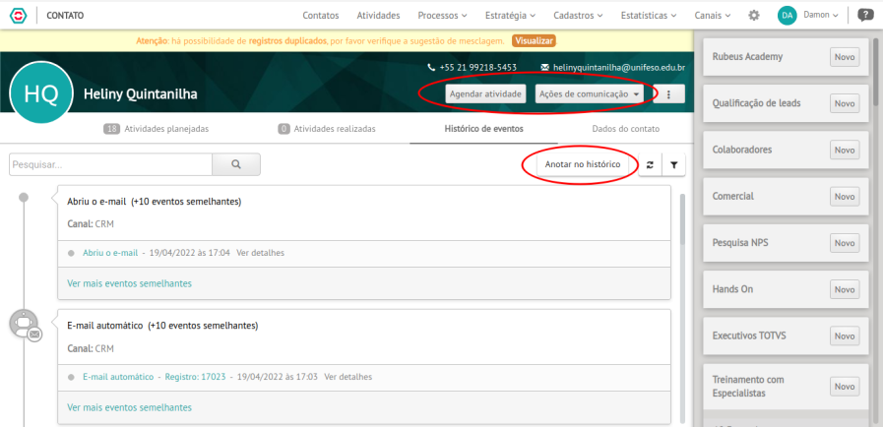Click Novo for Qualificação de leads
This screenshot has width=883, height=427.
[x=845, y=103]
